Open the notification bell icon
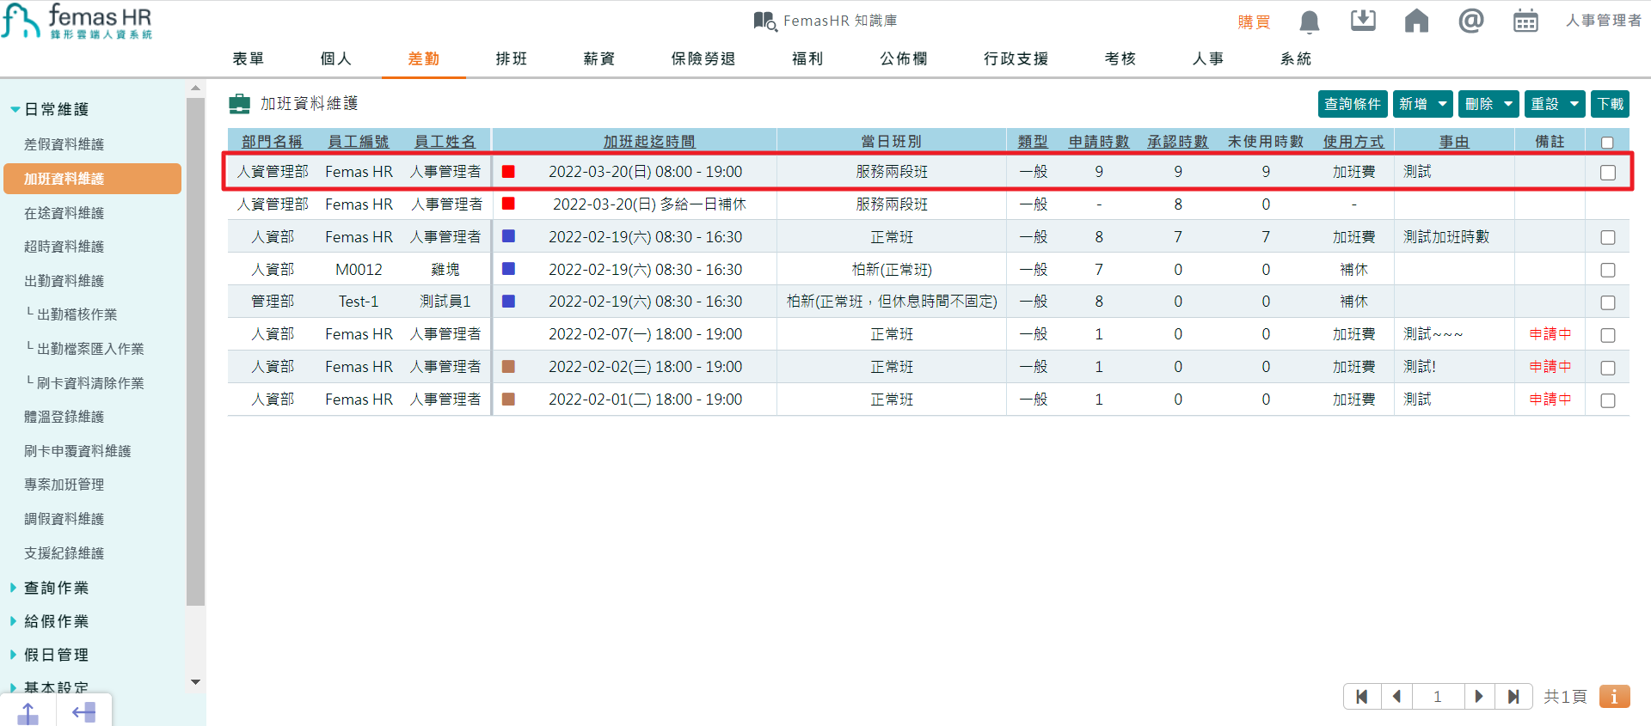 pyautogui.click(x=1309, y=21)
